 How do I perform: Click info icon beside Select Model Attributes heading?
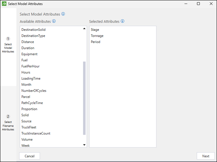[x=63, y=14]
